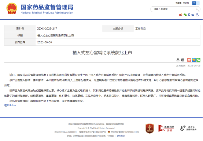Click the magnifier search icon

point(197,9)
